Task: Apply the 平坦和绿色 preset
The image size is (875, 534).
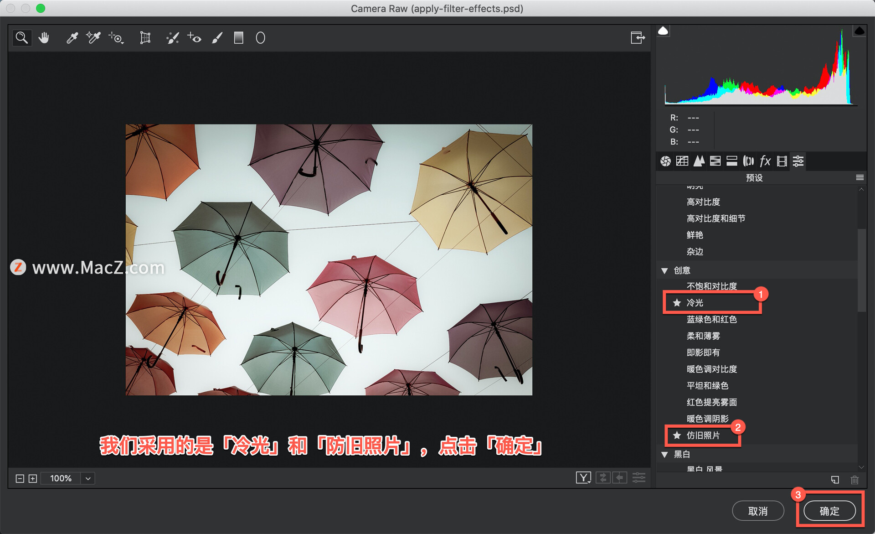Action: pyautogui.click(x=707, y=386)
